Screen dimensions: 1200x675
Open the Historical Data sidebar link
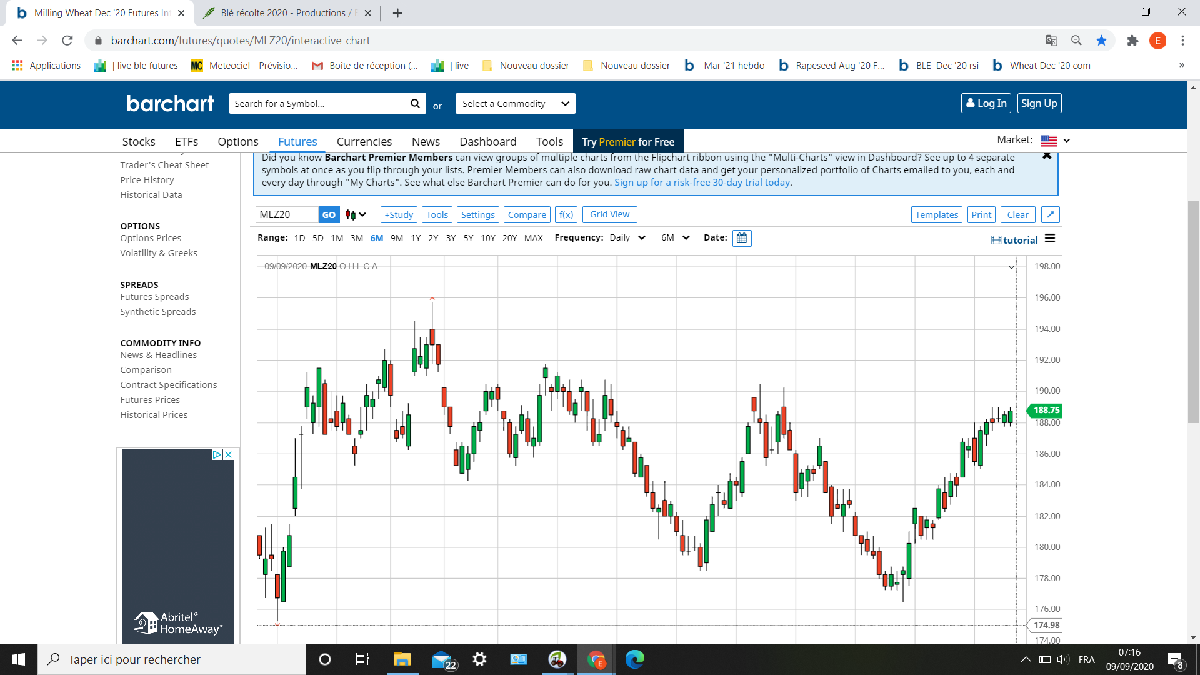[x=151, y=195]
